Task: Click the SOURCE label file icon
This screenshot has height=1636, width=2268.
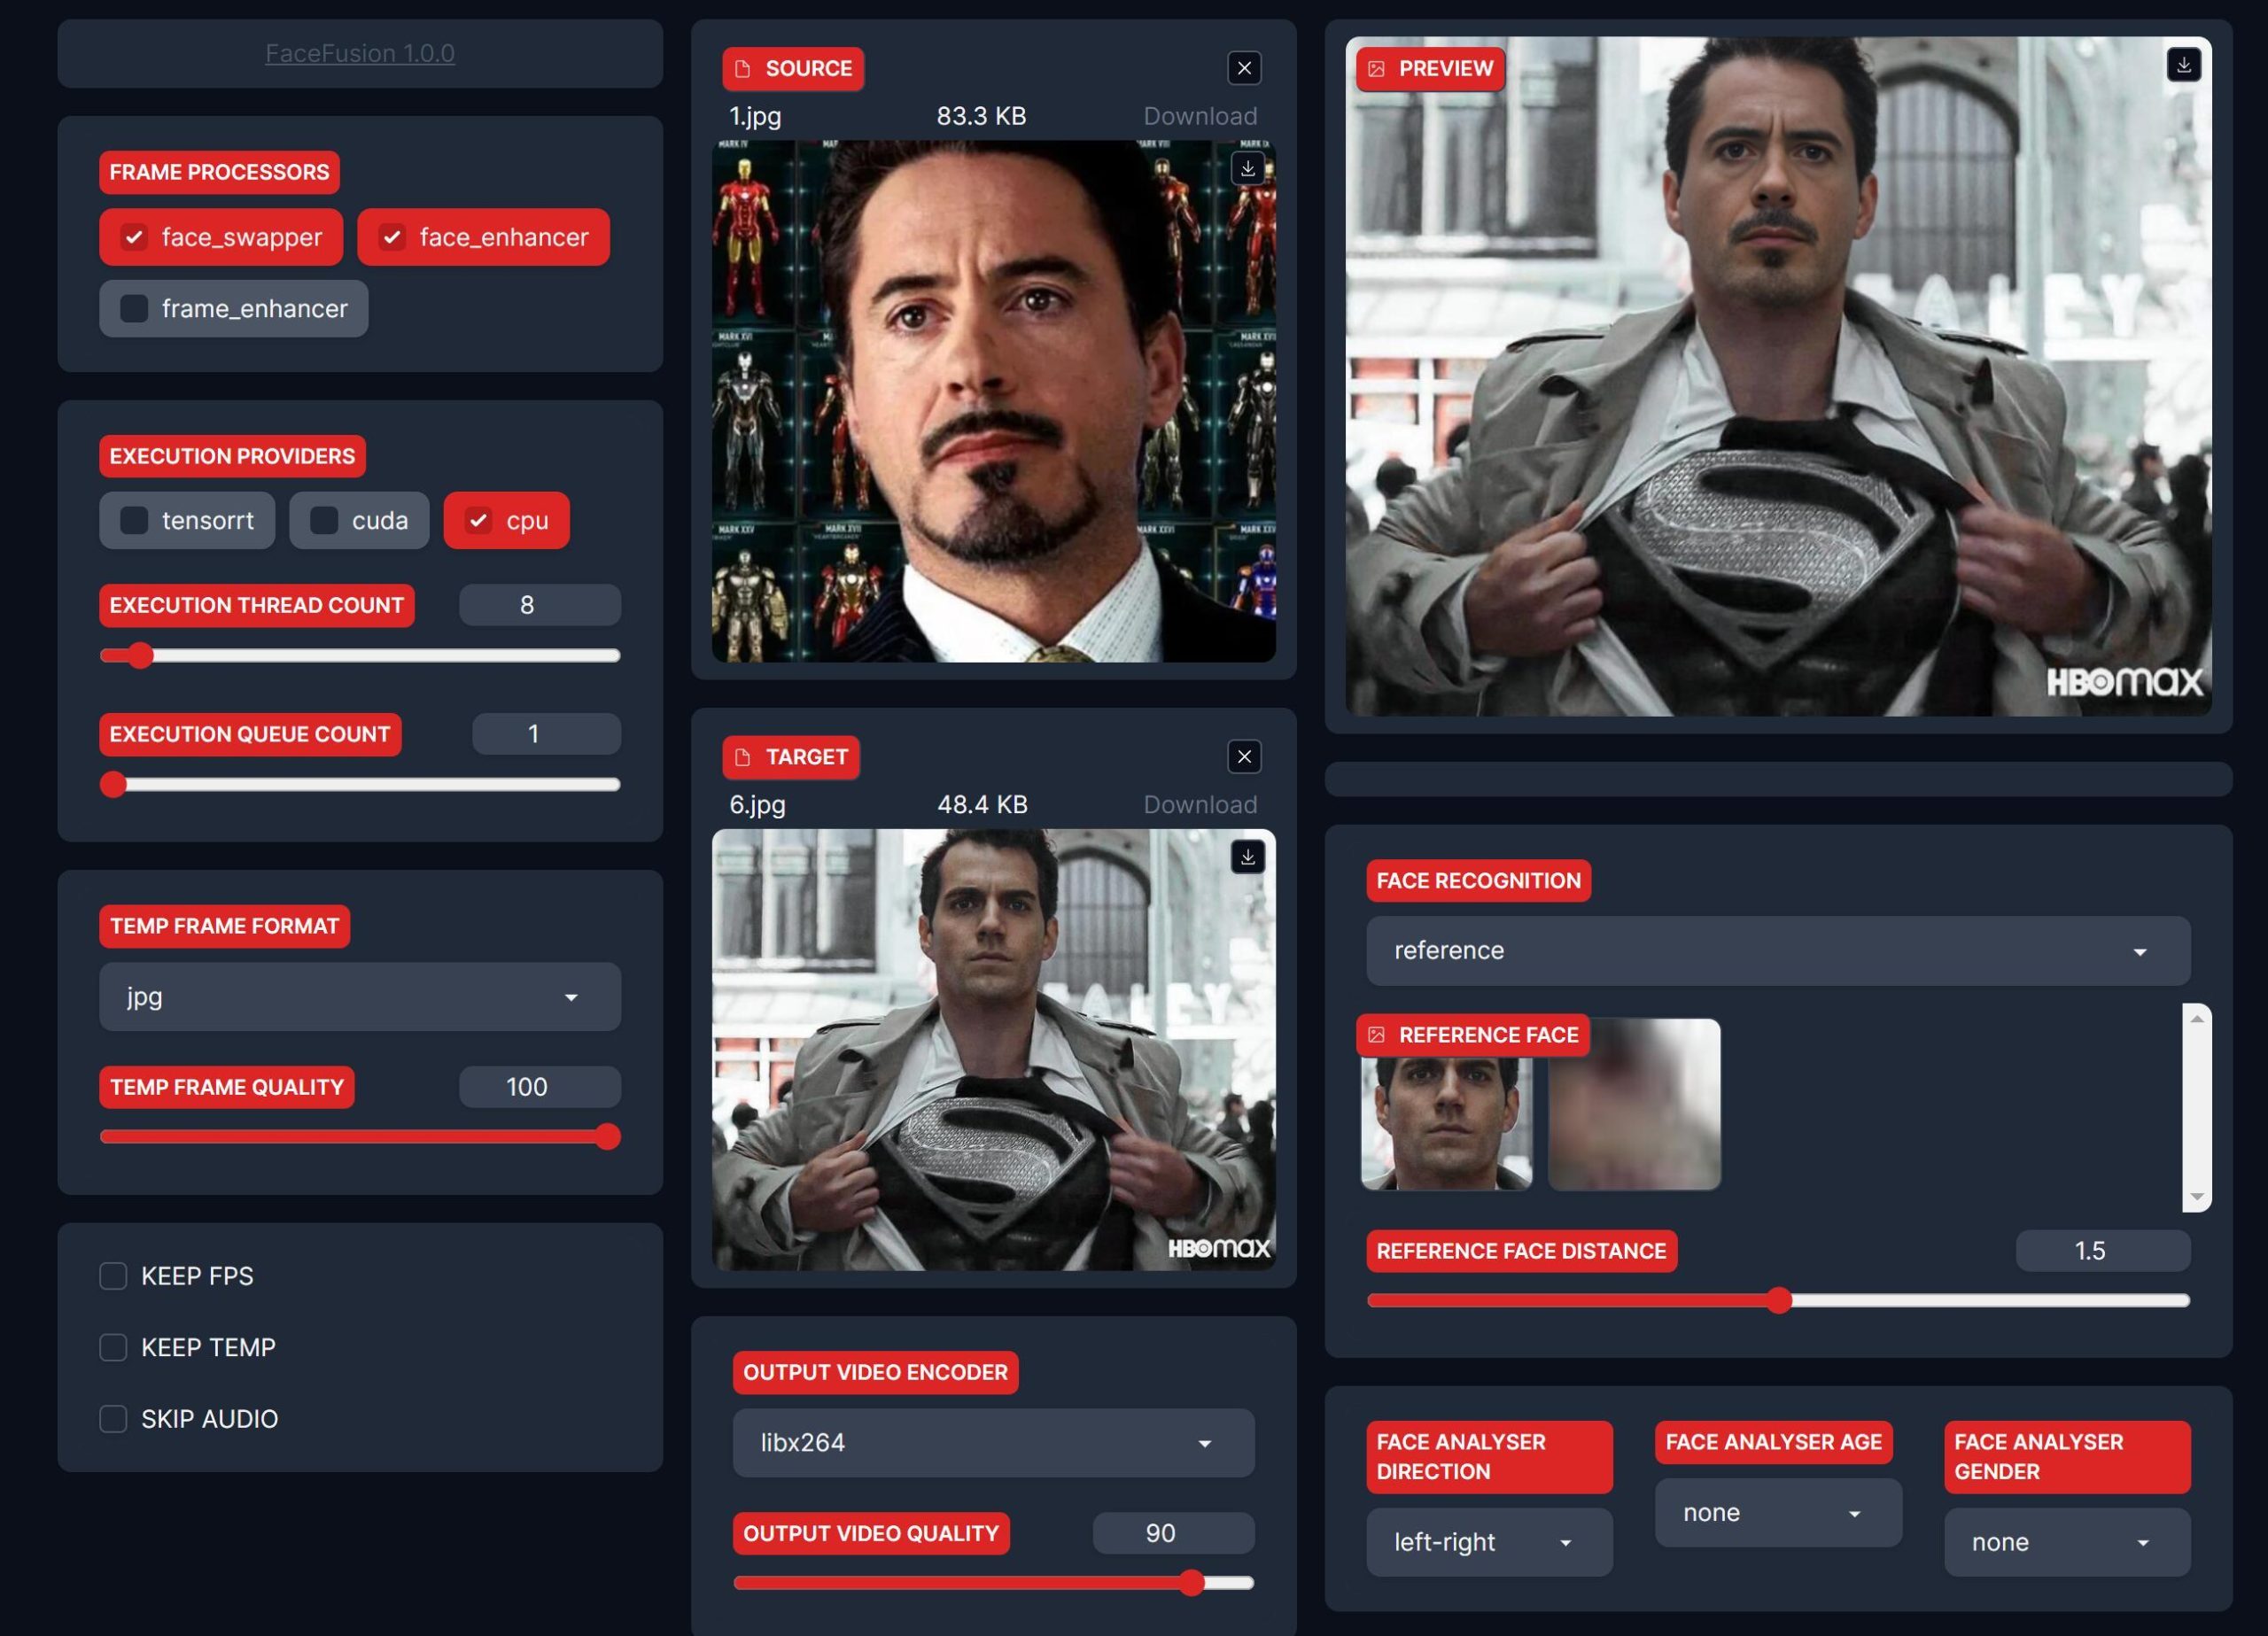Action: pyautogui.click(x=742, y=69)
